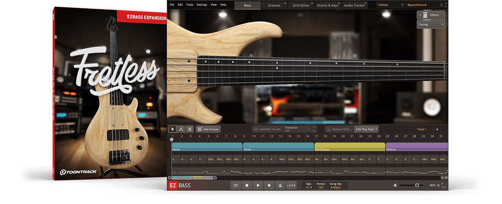
Task: Click the Fretless expansion box cover
Action: pyautogui.click(x=110, y=94)
